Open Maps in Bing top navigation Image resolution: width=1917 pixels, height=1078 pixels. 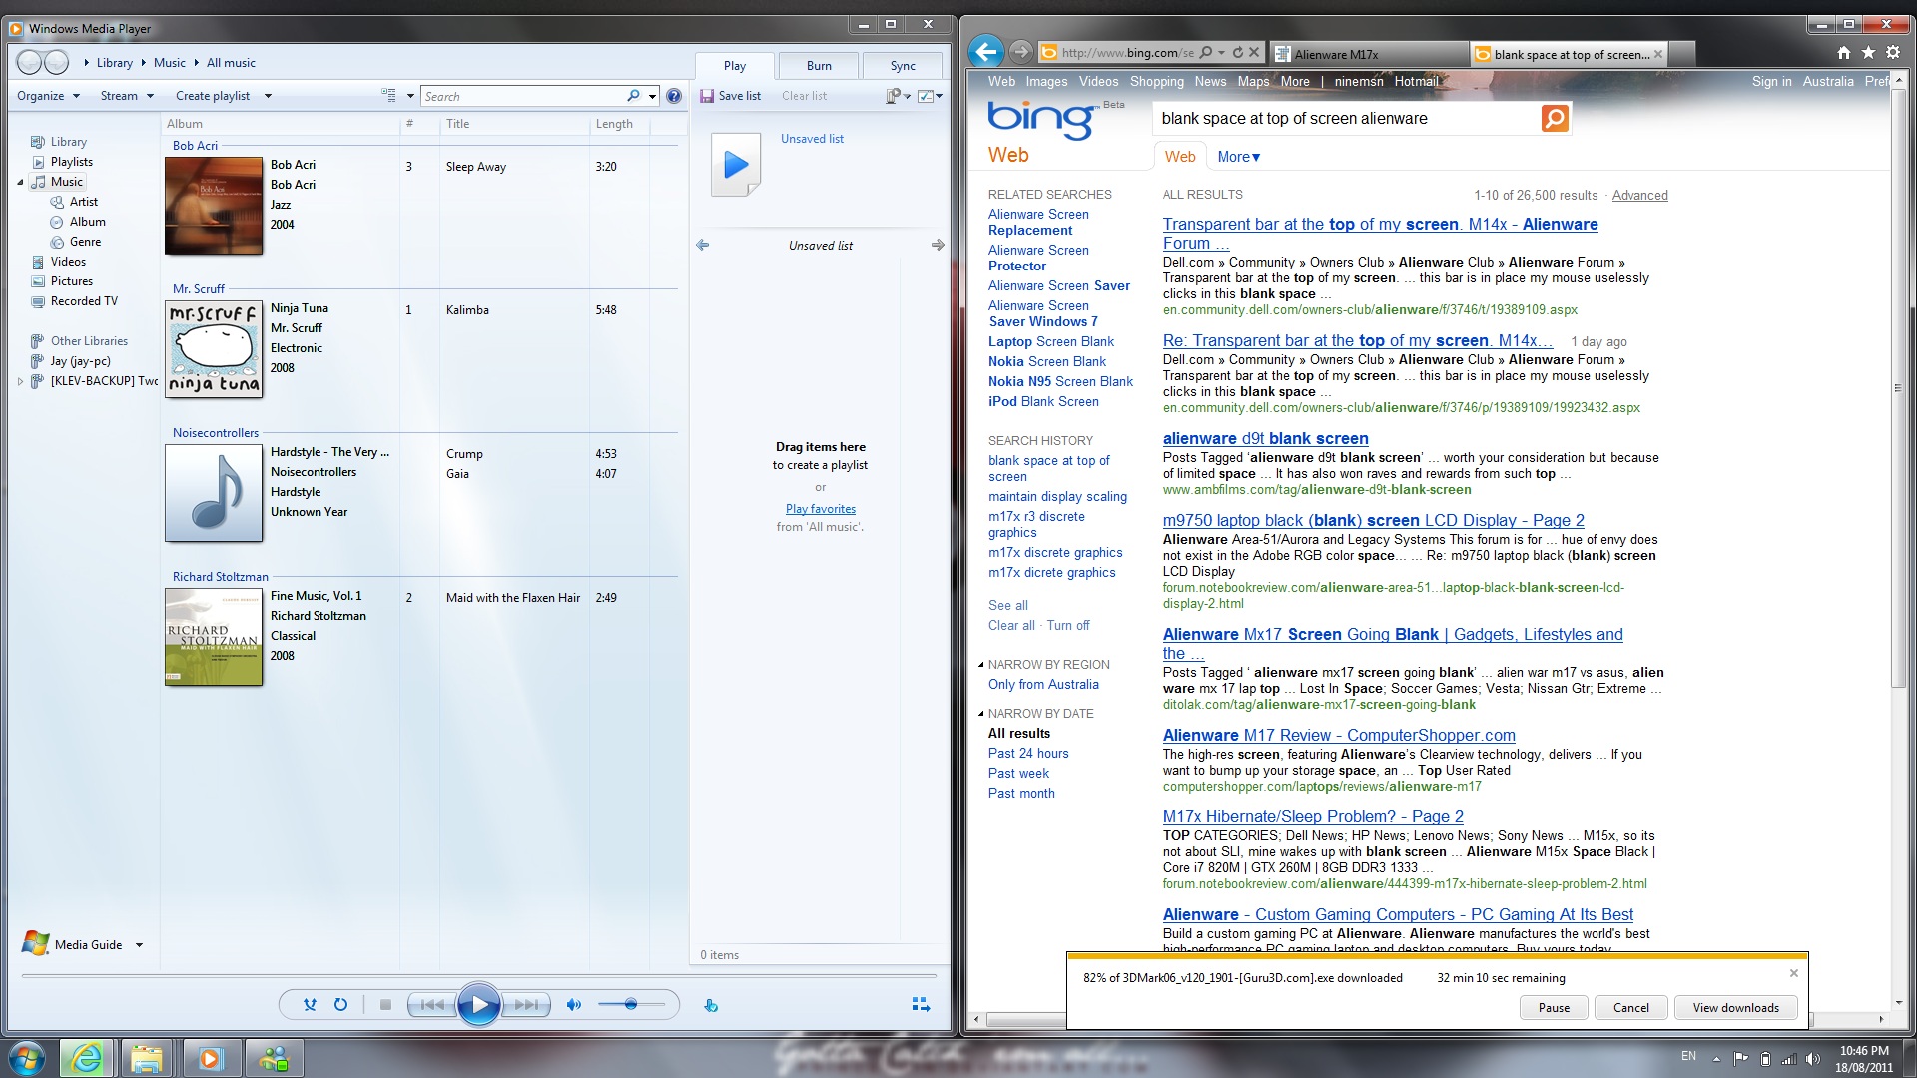coord(1253,82)
